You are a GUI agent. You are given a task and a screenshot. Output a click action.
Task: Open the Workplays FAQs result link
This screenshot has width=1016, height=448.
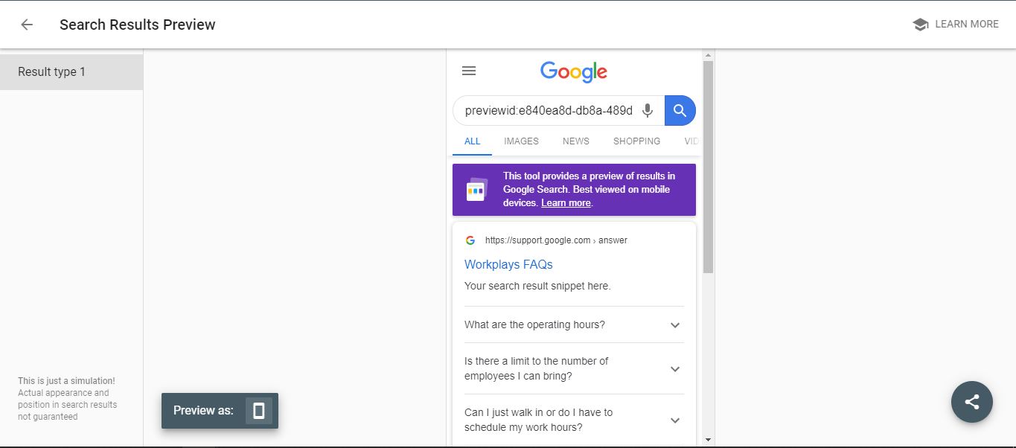508,264
